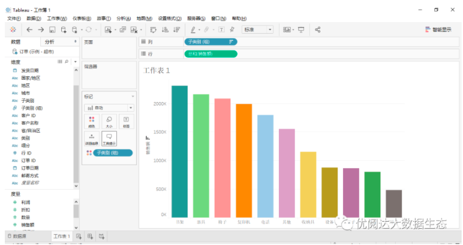Open the 分析(A) menu
This screenshot has width=463, height=245.
tap(124, 19)
